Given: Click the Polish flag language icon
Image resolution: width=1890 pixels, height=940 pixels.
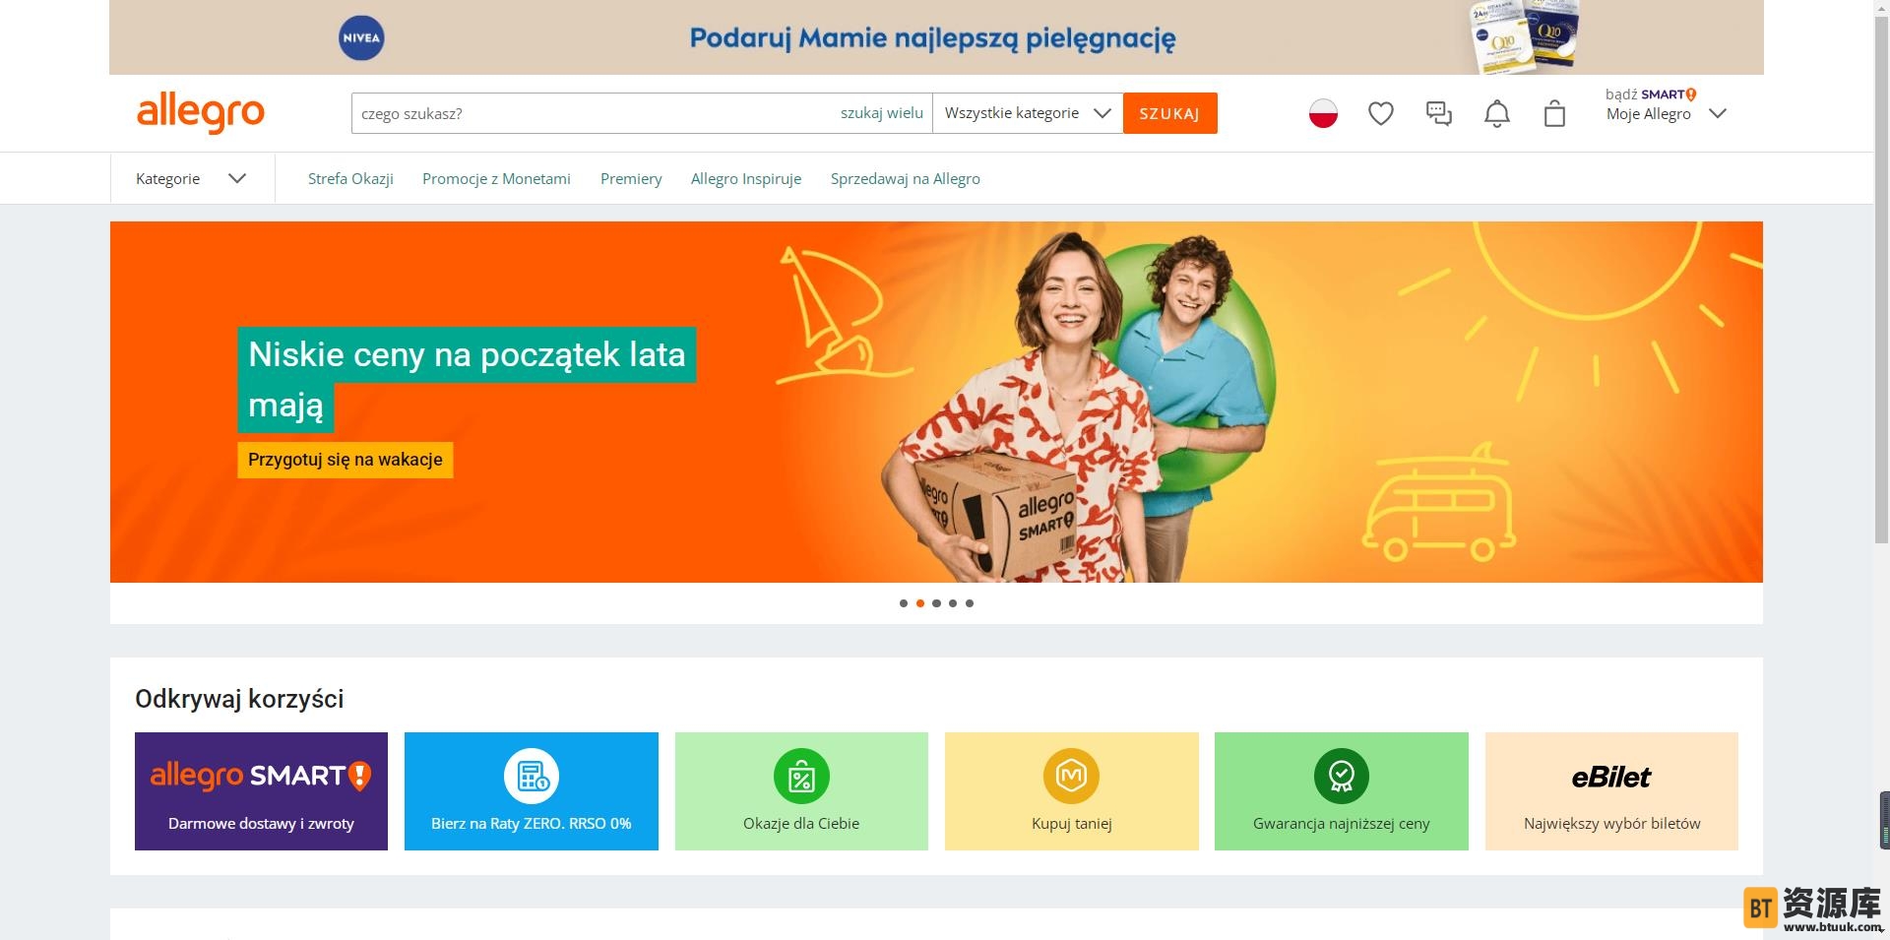Looking at the screenshot, I should 1323,114.
